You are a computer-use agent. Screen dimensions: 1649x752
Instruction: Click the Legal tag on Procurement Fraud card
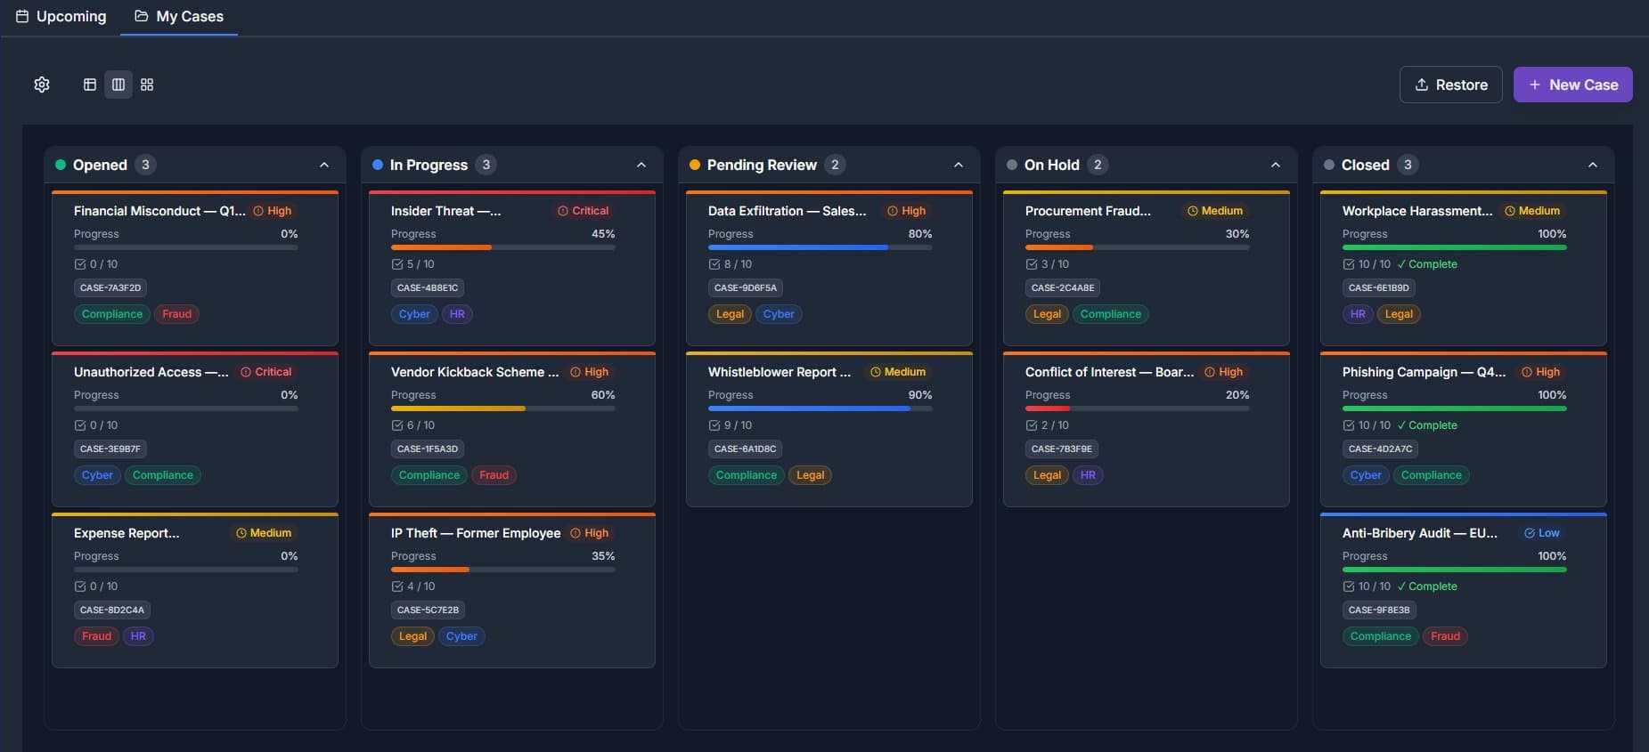(x=1047, y=314)
